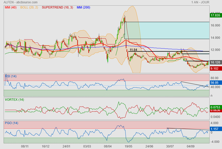Click the blue 56.05 RSI value tag
Viewport: 222px width, 149px height.
point(215,83)
